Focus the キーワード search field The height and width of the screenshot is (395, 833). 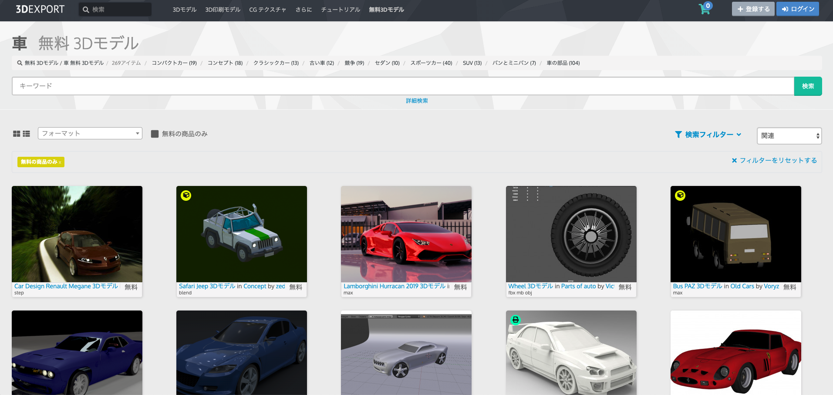pyautogui.click(x=403, y=86)
